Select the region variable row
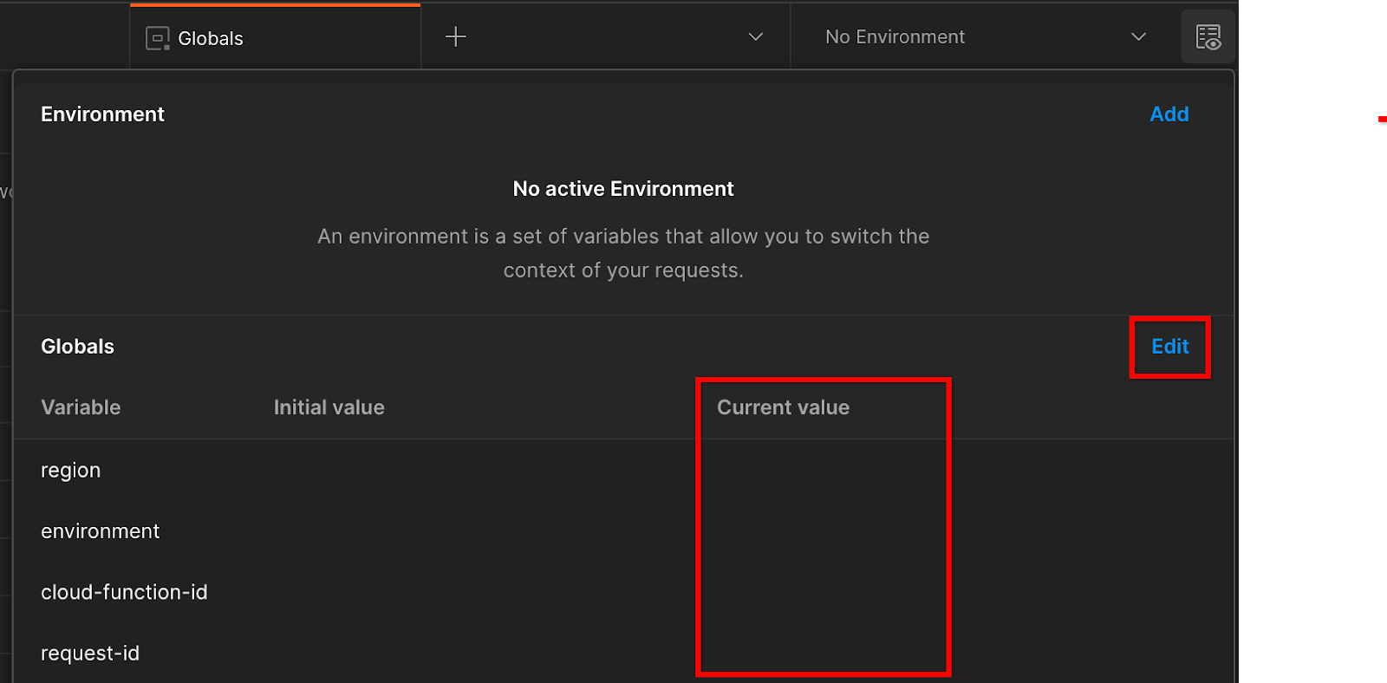This screenshot has width=1387, height=683. (71, 471)
